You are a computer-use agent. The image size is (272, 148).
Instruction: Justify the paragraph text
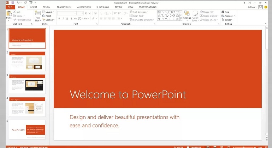[x=113, y=18]
